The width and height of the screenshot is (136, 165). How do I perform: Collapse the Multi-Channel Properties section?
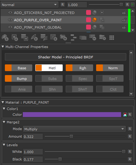point(3,46)
